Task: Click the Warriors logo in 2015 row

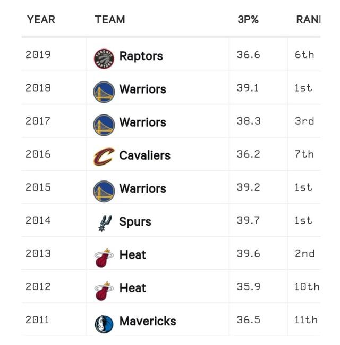Action: (x=104, y=191)
